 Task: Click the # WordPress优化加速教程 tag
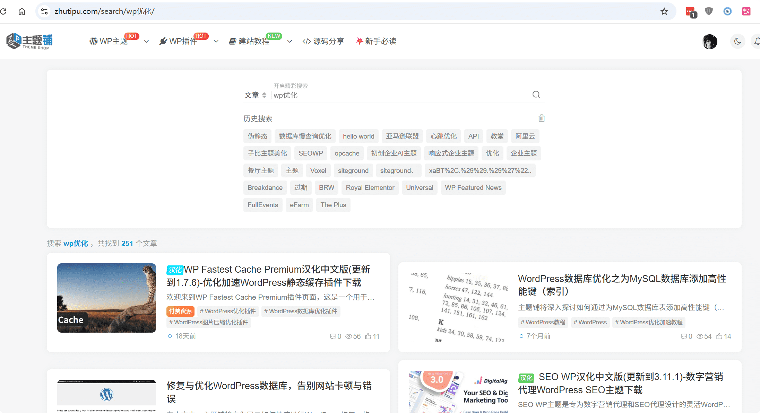[649, 322]
